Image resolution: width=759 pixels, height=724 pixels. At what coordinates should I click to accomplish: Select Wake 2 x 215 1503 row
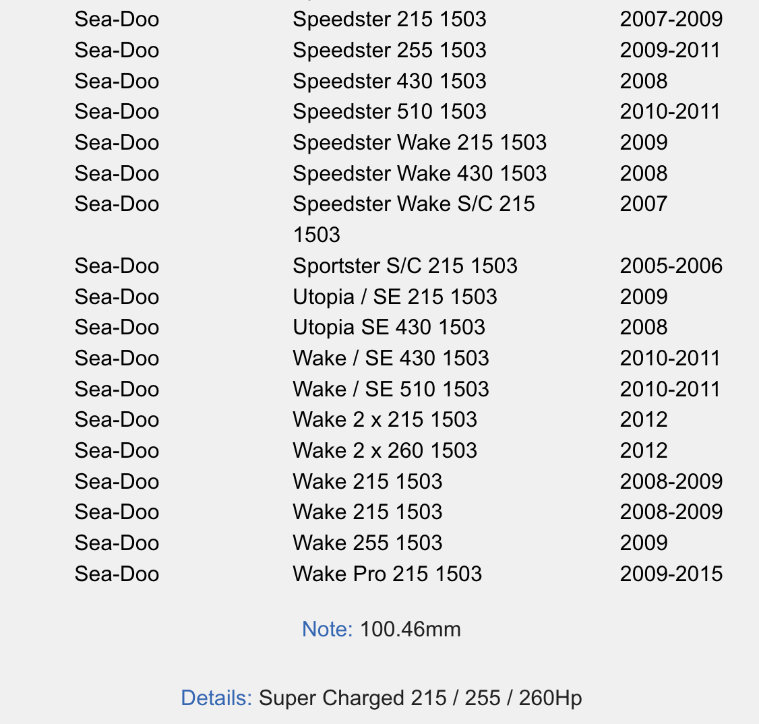pyautogui.click(x=398, y=419)
